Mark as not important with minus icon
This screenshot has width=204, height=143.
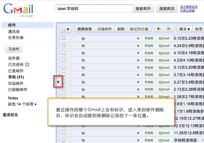(x=169, y=29)
